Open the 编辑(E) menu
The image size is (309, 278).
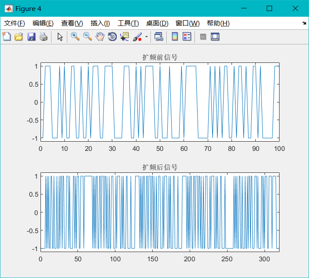(43, 23)
